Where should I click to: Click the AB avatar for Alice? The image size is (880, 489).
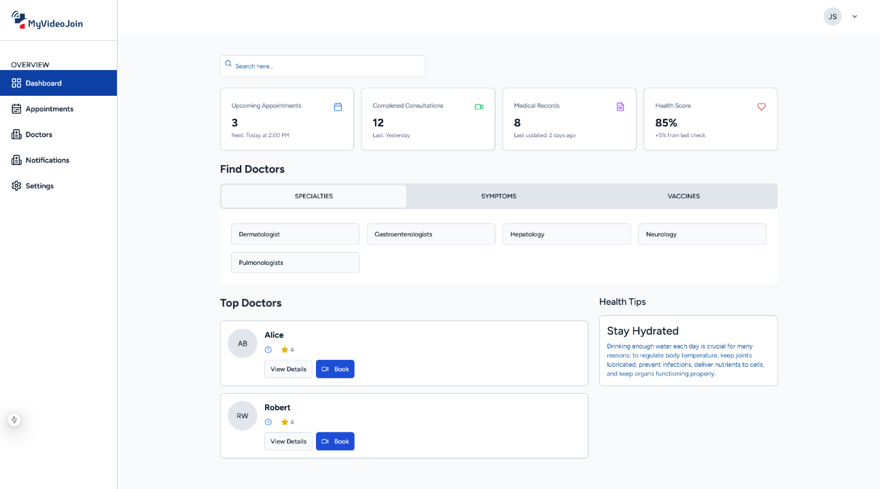(x=243, y=344)
